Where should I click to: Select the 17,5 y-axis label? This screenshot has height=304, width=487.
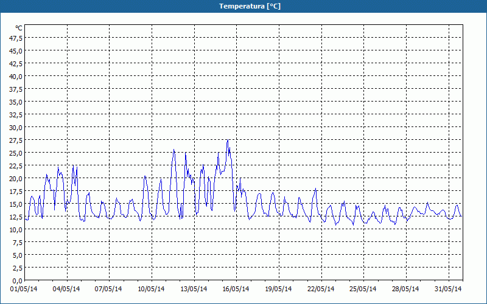pos(16,192)
